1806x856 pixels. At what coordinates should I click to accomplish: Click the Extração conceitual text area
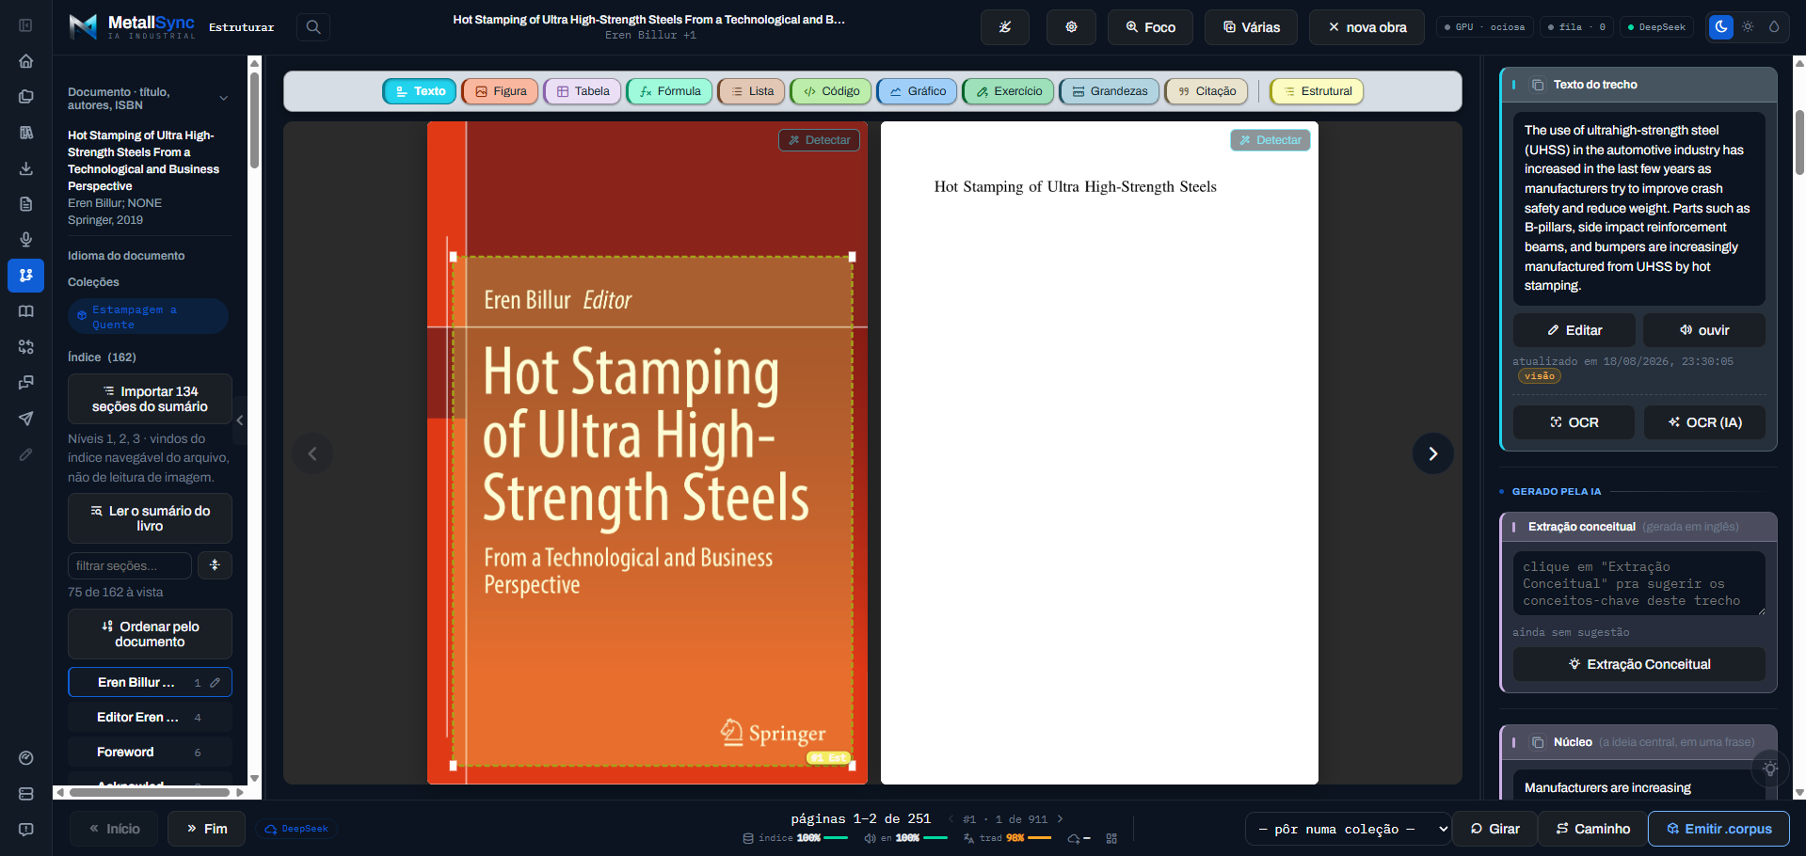1639,584
